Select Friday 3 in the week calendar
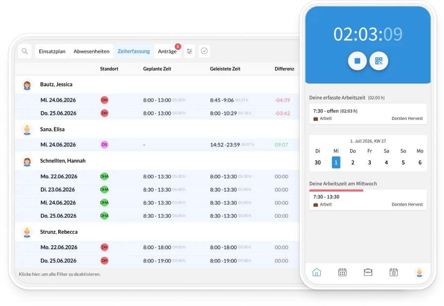This screenshot has height=306, width=444. [370, 162]
